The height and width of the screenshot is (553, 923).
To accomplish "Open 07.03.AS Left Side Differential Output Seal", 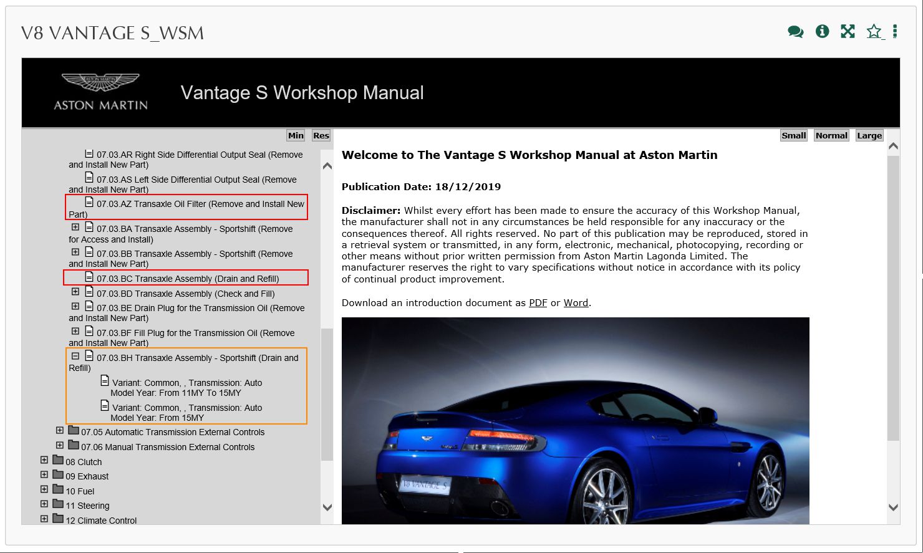I will [x=183, y=185].
